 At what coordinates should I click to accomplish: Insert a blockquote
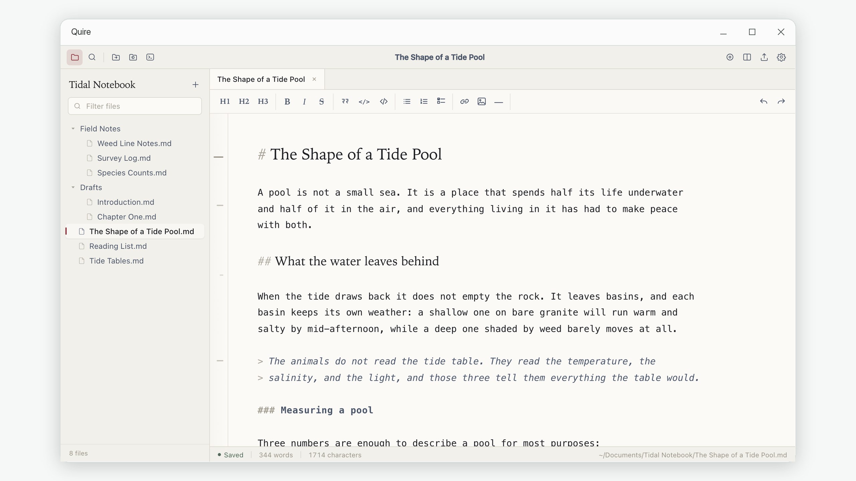[x=345, y=102]
